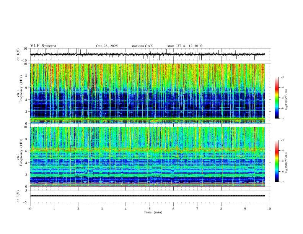This screenshot has height=234, width=303.
Task: Click tick label "0" on the Time axis
Action: (x=30, y=209)
